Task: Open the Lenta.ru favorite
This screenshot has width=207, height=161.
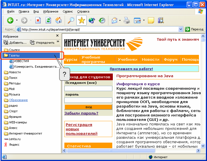Action: coord(12,139)
